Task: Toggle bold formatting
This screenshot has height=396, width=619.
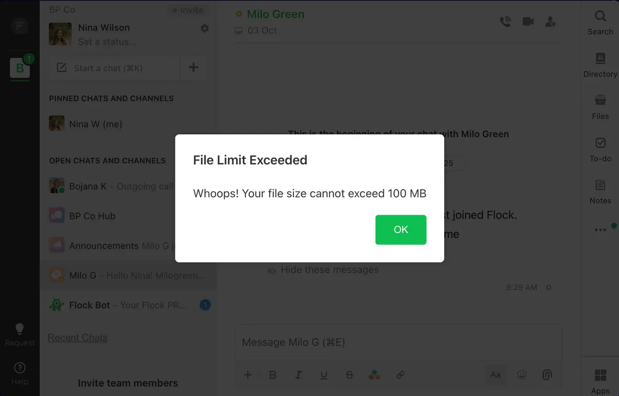Action: tap(272, 375)
